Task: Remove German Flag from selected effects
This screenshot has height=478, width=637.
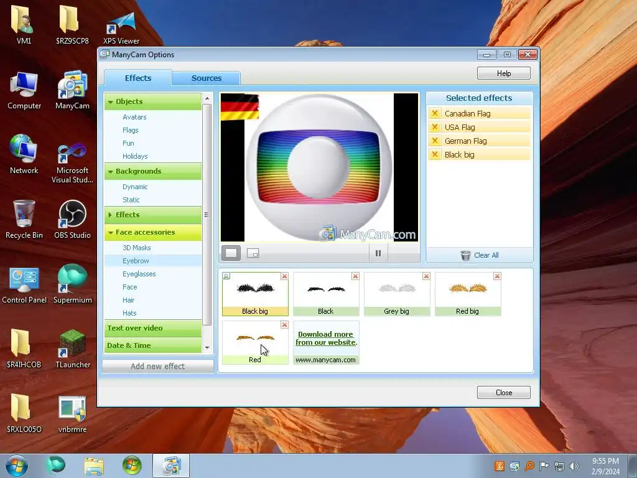Action: (435, 141)
